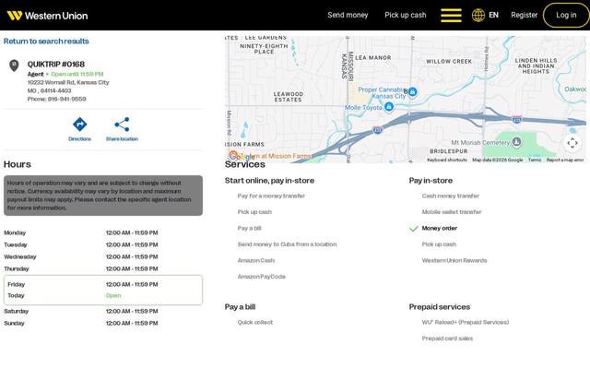Click the Directions label

tap(80, 139)
